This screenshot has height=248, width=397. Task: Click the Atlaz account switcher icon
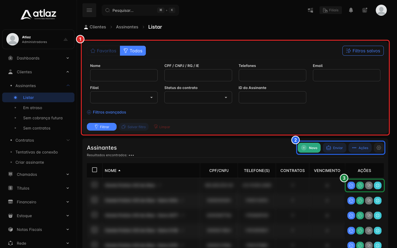click(66, 39)
